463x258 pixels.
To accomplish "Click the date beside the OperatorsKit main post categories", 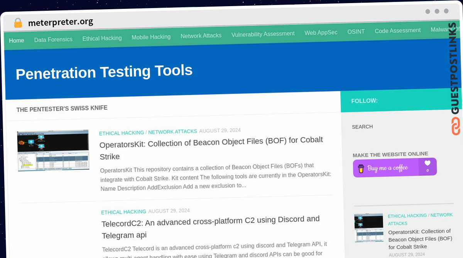I will (220, 131).
